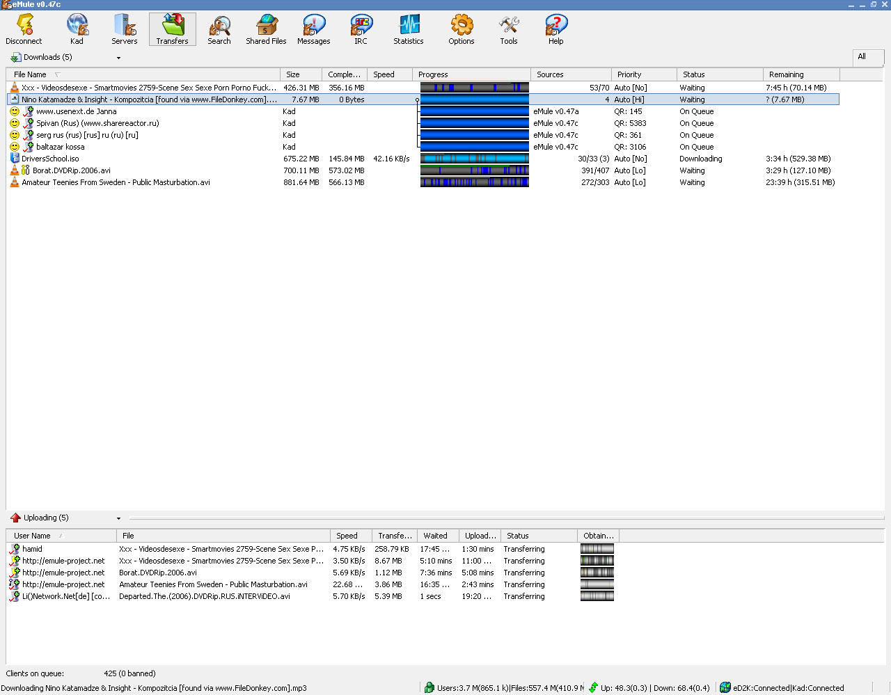Image resolution: width=891 pixels, height=695 pixels.
Task: Open the Help toolbar icon
Action: pyautogui.click(x=556, y=29)
